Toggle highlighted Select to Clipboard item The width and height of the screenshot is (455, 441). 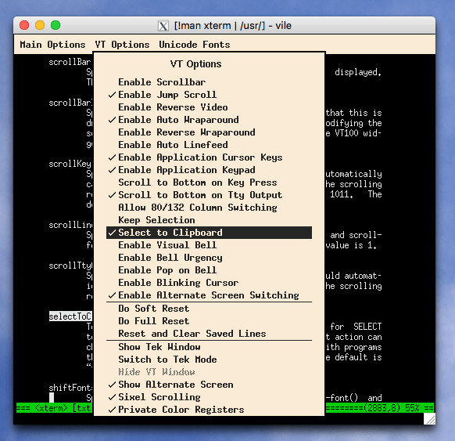pos(209,233)
